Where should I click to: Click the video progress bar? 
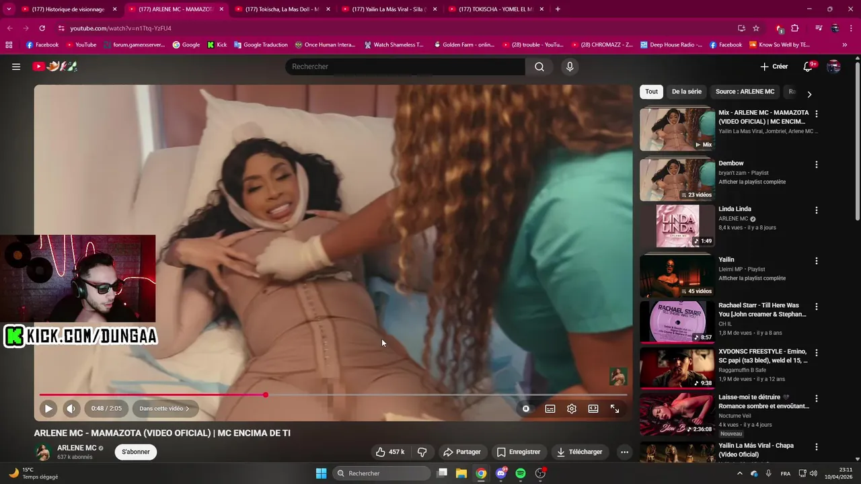(333, 395)
